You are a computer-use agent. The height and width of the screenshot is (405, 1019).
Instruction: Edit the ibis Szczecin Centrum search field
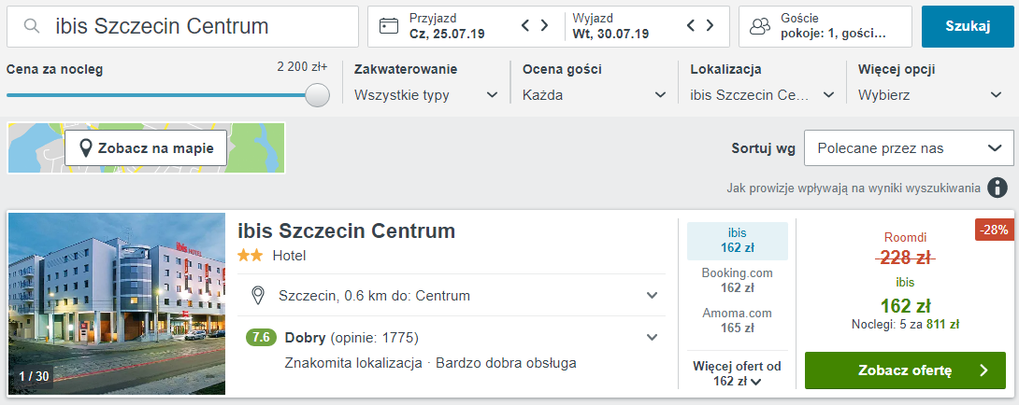[x=182, y=27]
